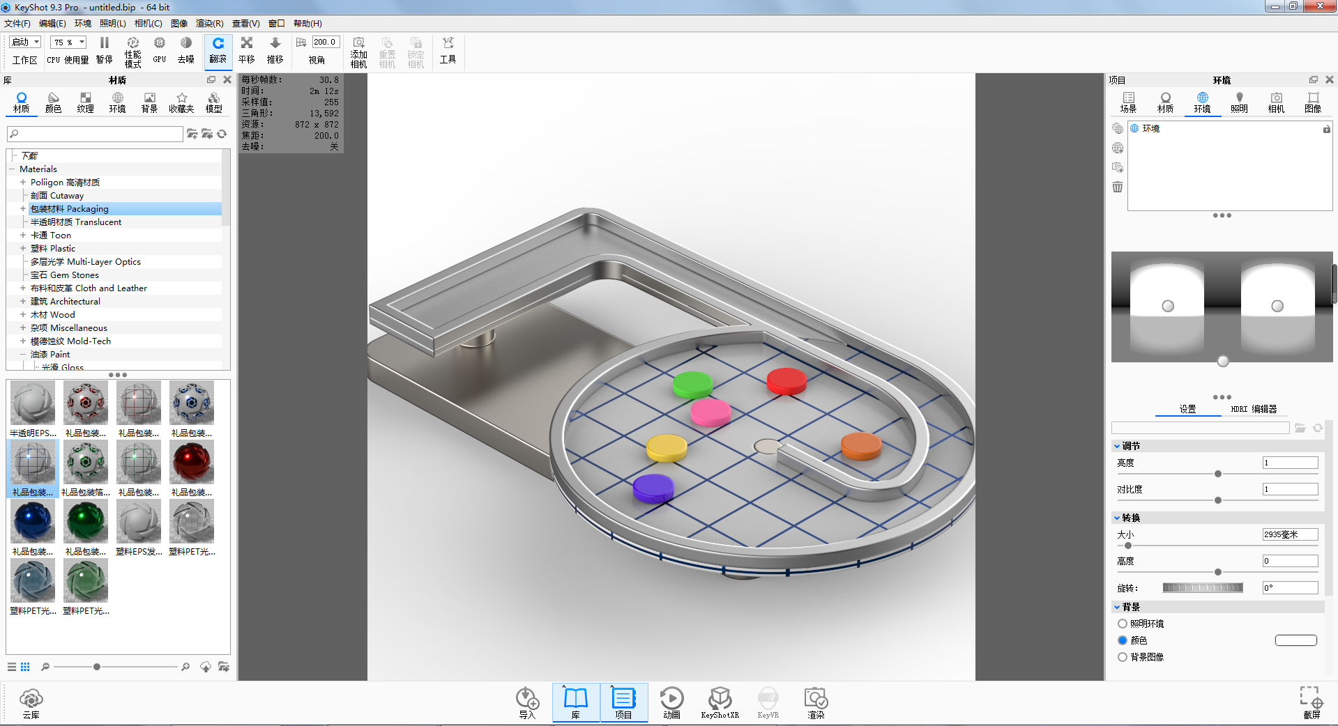Select the 照明环境 background radio button
This screenshot has height=726, width=1338.
tap(1123, 624)
